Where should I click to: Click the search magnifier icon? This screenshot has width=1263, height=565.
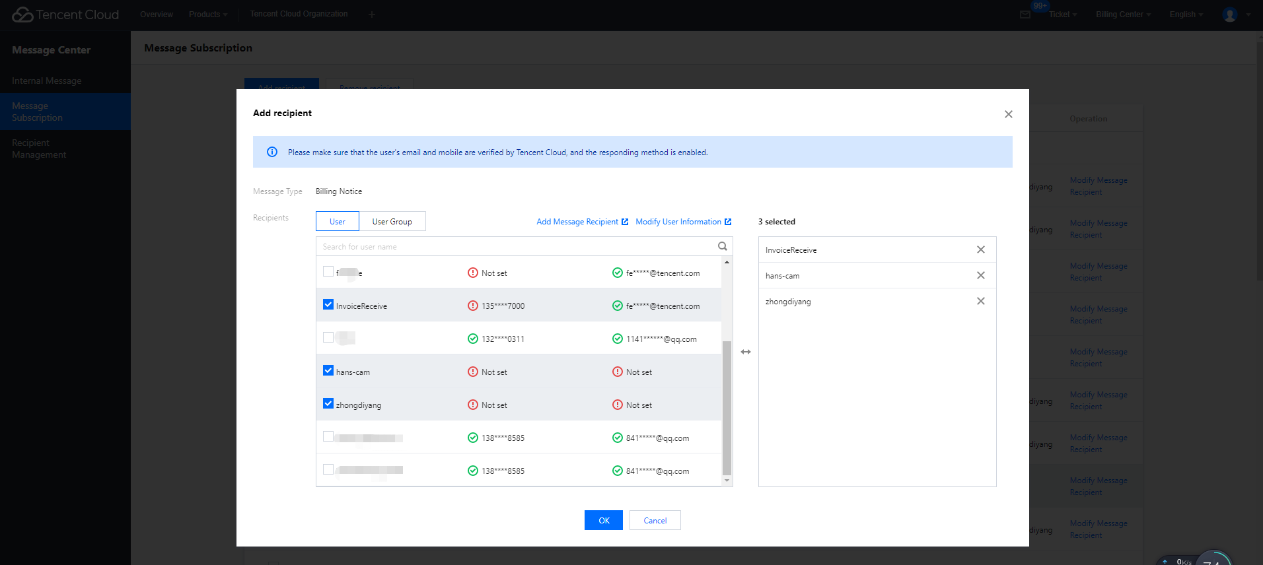click(722, 246)
